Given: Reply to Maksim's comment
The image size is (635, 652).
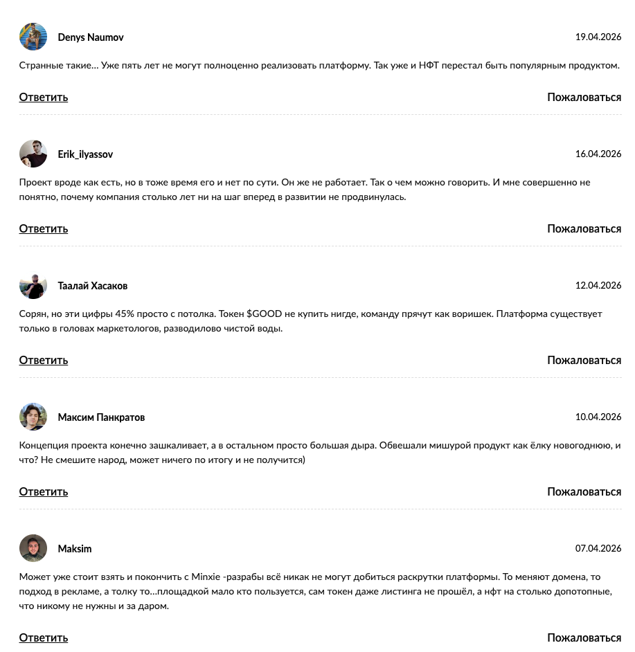Looking at the screenshot, I should click(43, 637).
